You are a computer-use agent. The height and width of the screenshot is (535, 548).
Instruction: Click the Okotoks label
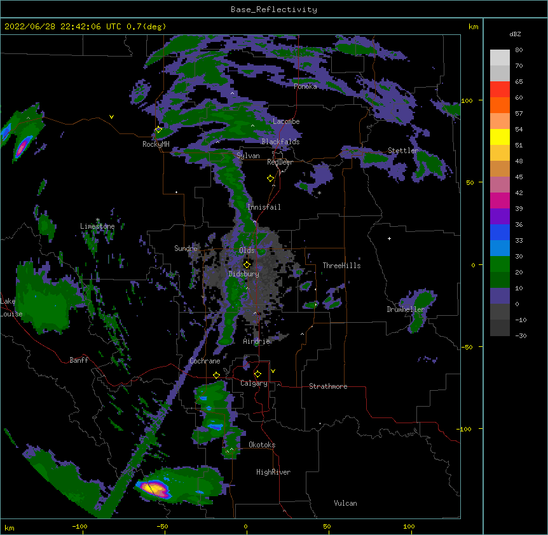(x=262, y=445)
